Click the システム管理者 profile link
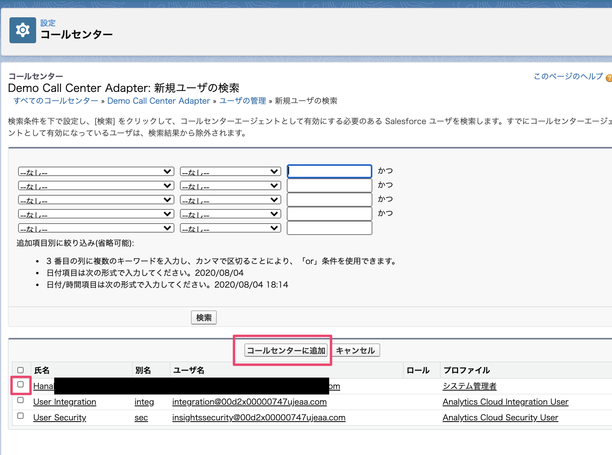 (469, 386)
